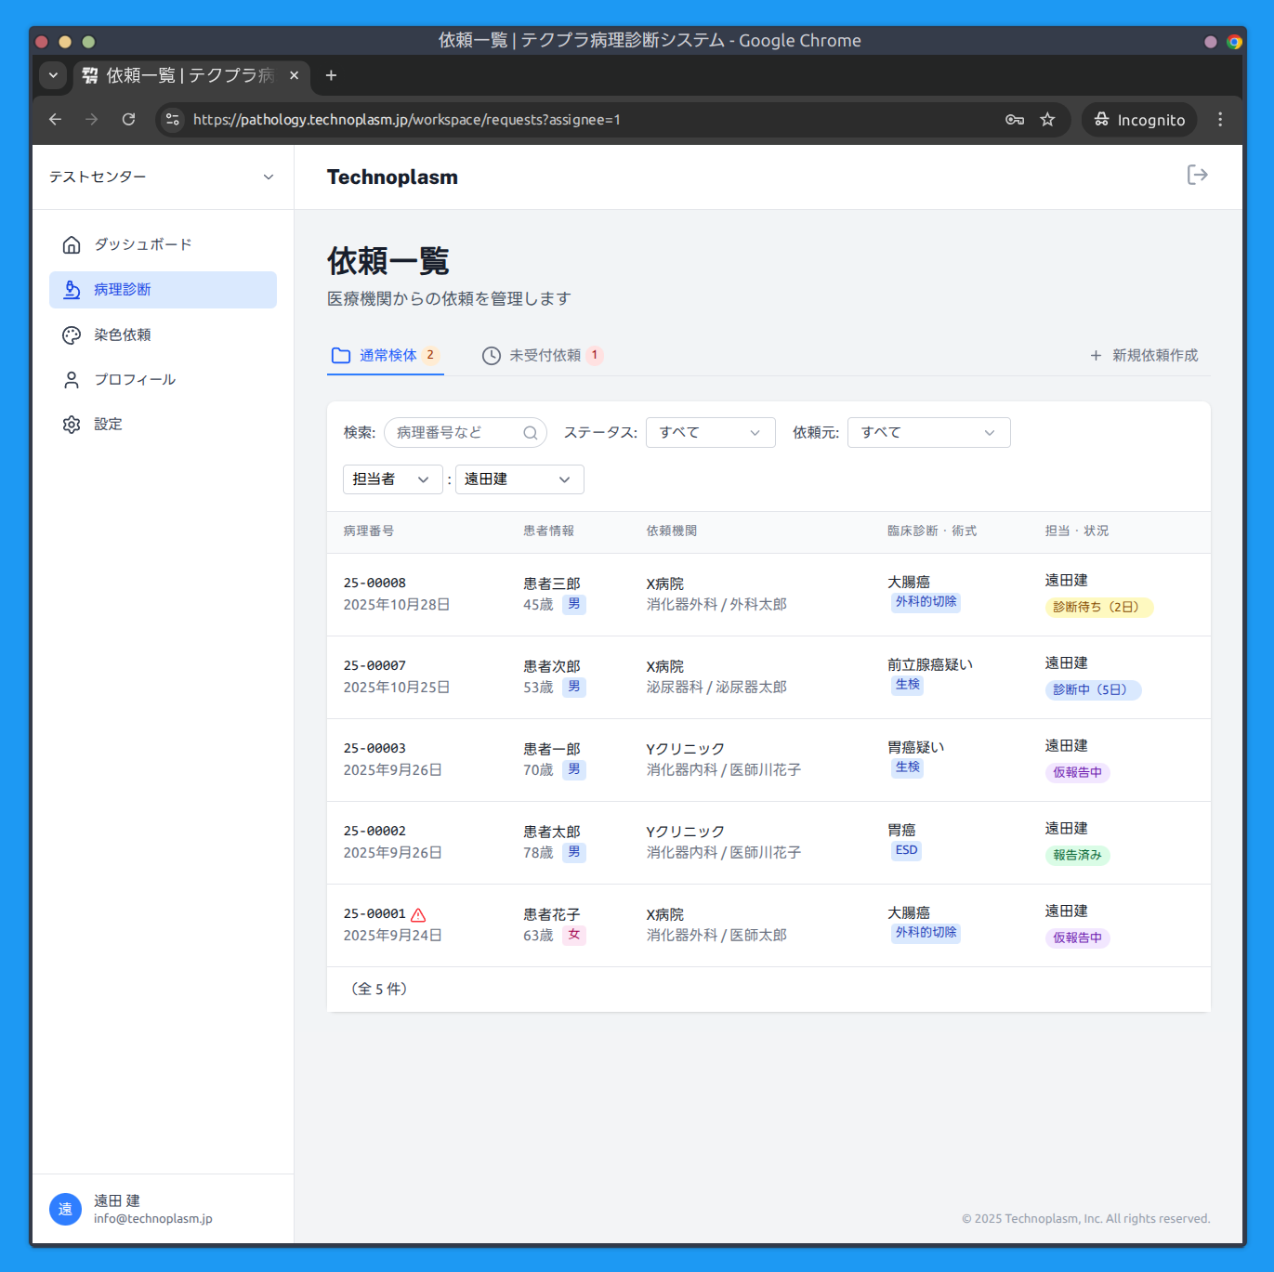Expand the テストセンター organization selector
Viewport: 1274px width, 1272px height.
tap(163, 177)
